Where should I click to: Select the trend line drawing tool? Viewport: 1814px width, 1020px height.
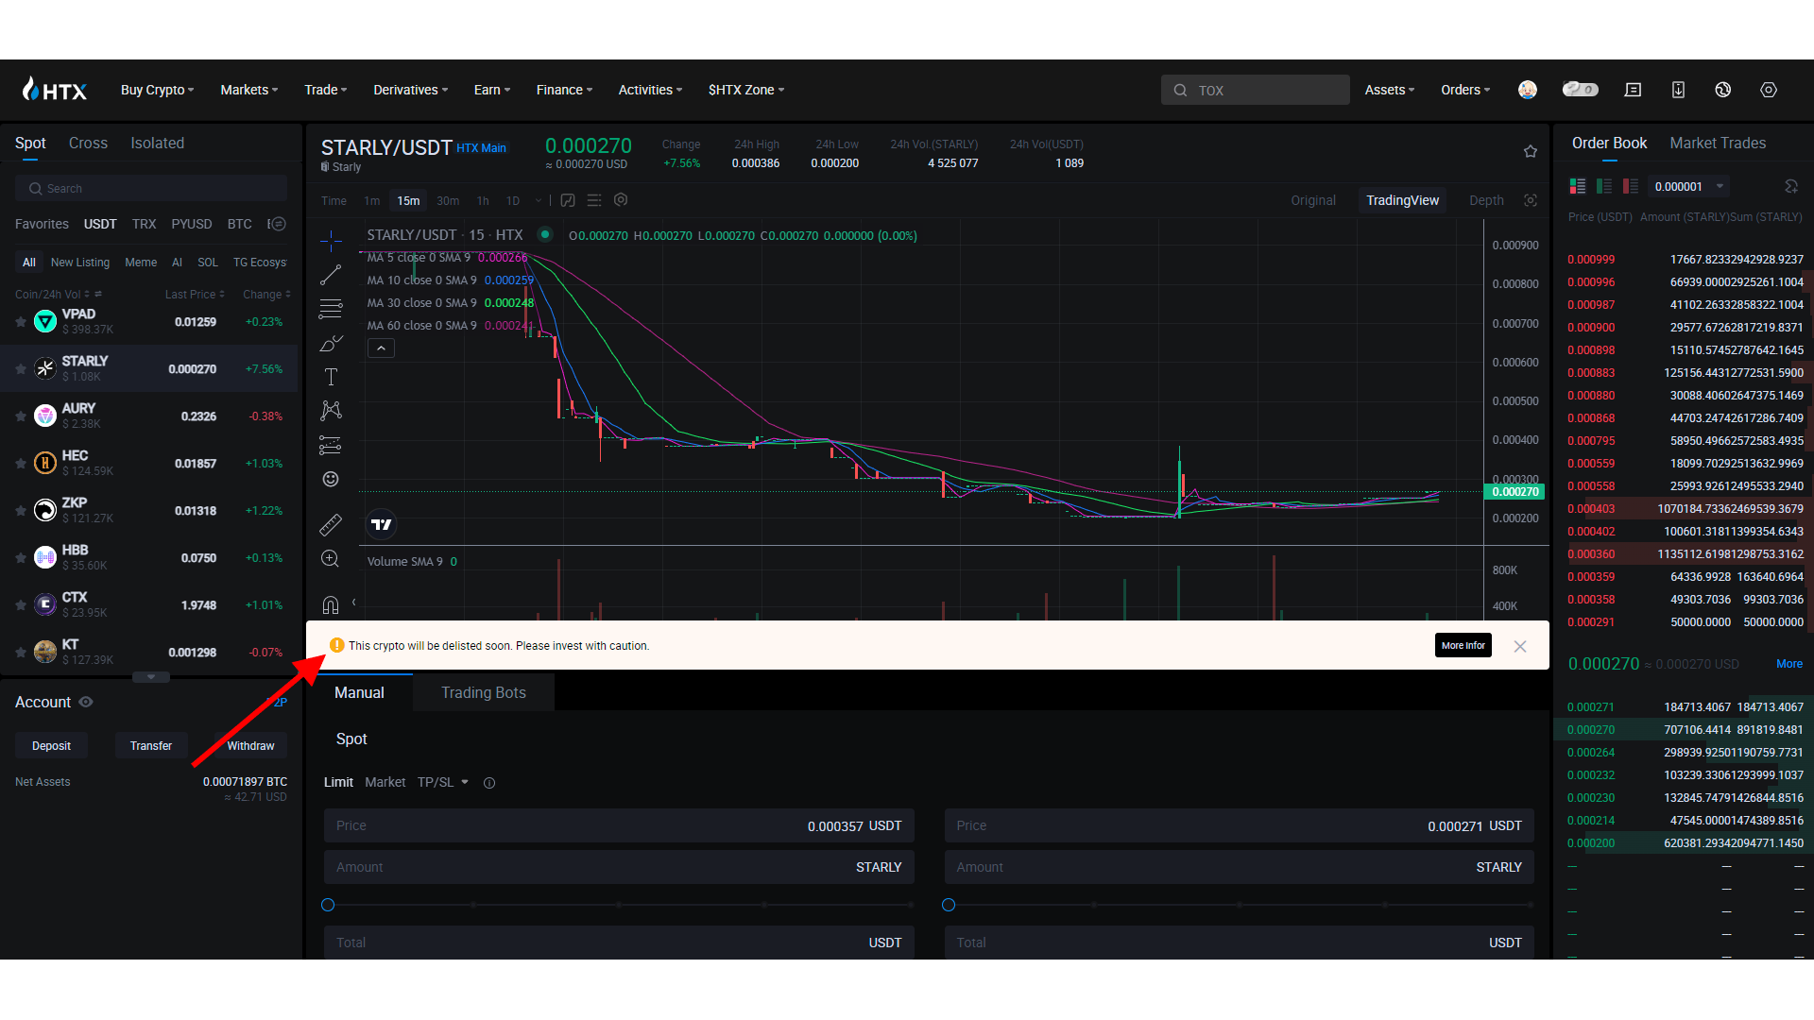click(x=331, y=275)
